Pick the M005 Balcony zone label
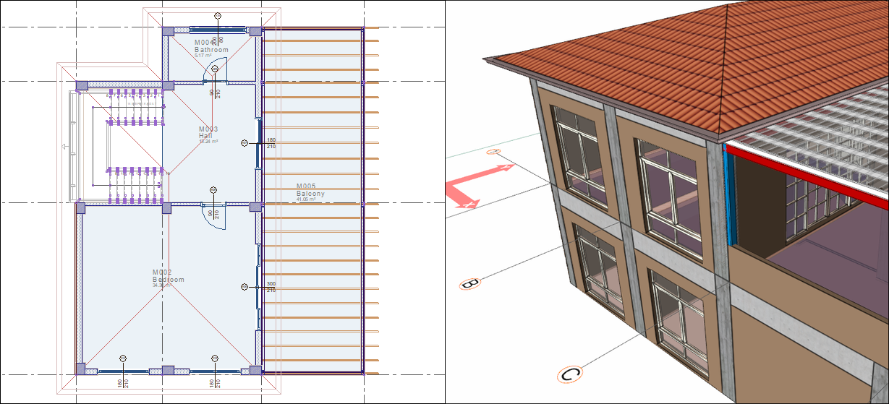This screenshot has width=889, height=404. 310,191
